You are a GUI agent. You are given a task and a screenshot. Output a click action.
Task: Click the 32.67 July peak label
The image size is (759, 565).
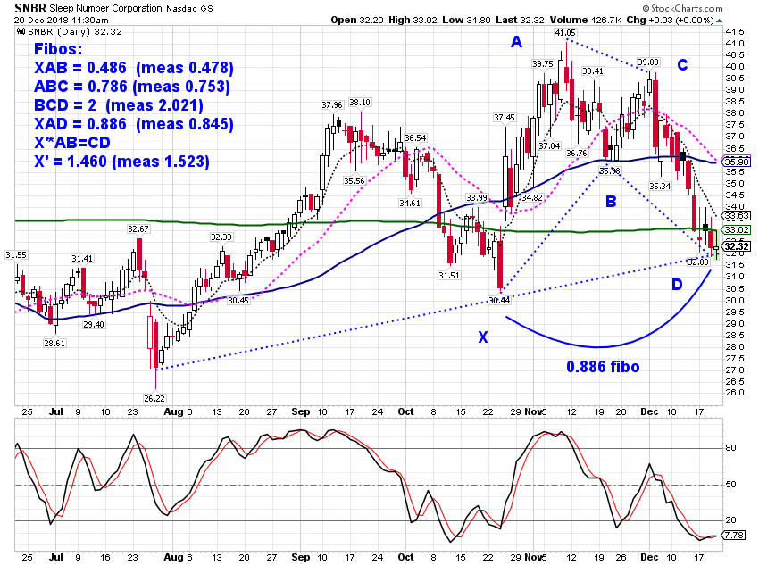(x=138, y=228)
